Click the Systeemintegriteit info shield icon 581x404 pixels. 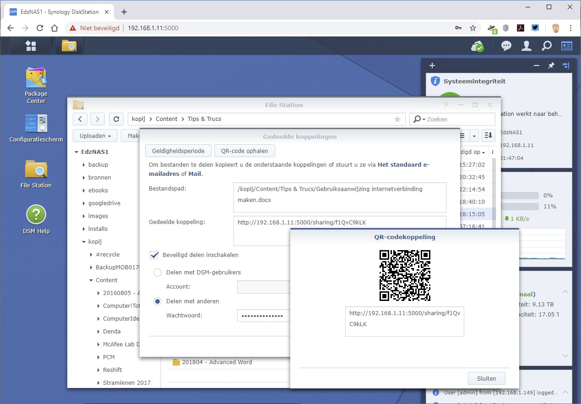pyautogui.click(x=435, y=81)
